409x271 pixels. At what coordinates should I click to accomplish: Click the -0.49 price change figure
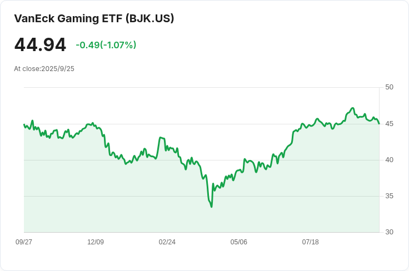(88, 45)
